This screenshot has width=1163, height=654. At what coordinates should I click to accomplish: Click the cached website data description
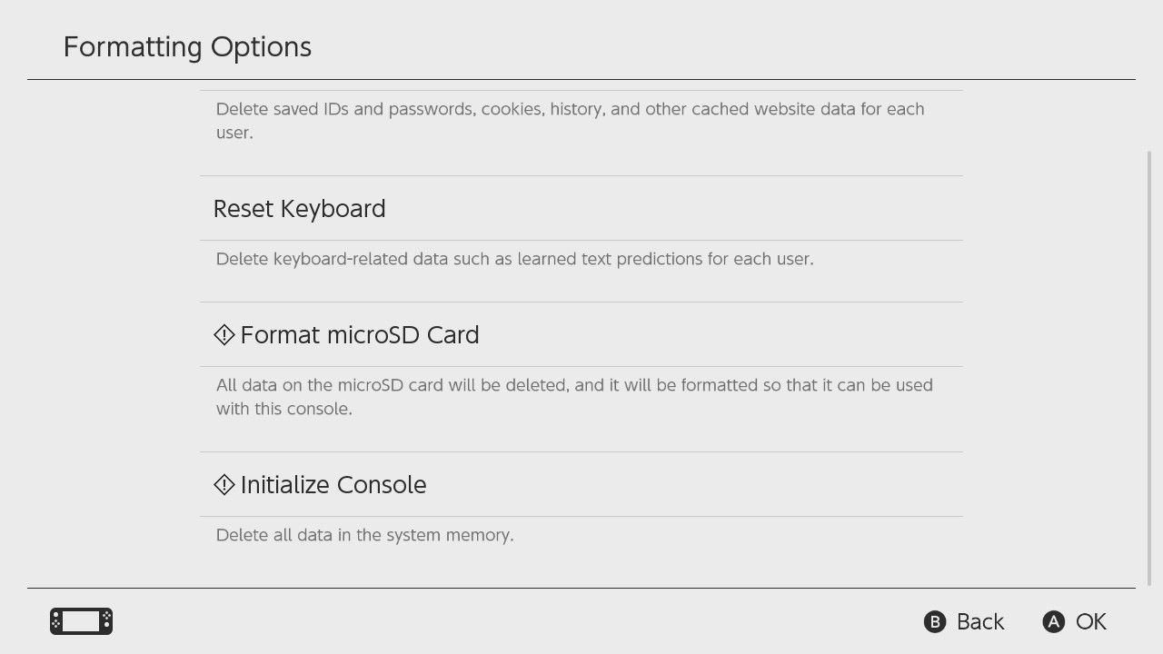pyautogui.click(x=570, y=121)
